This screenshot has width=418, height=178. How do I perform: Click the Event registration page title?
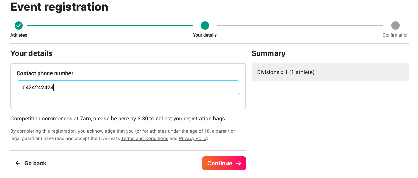tap(59, 7)
